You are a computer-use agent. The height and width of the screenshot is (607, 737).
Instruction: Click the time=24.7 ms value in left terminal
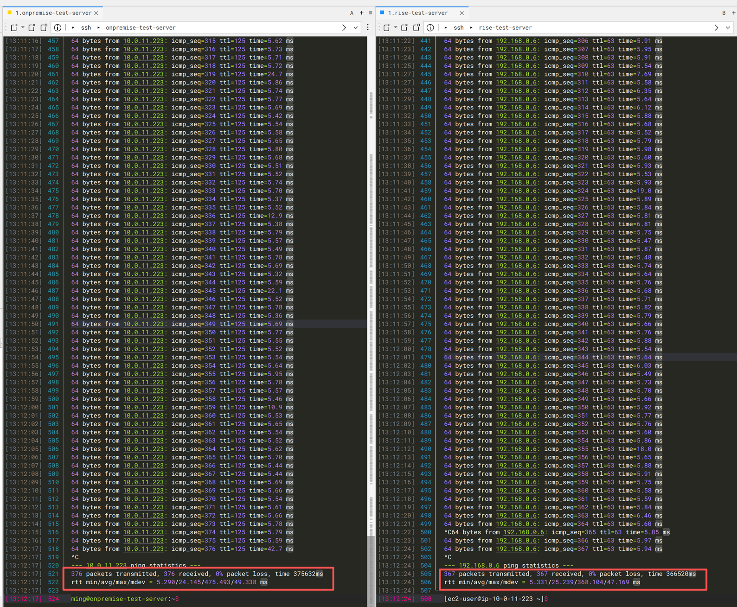pyautogui.click(x=271, y=74)
